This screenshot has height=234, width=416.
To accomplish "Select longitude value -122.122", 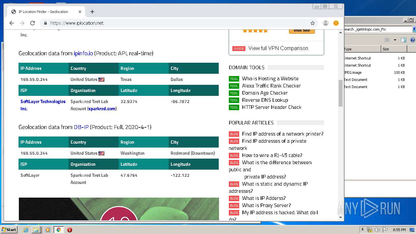I will pyautogui.click(x=180, y=175).
